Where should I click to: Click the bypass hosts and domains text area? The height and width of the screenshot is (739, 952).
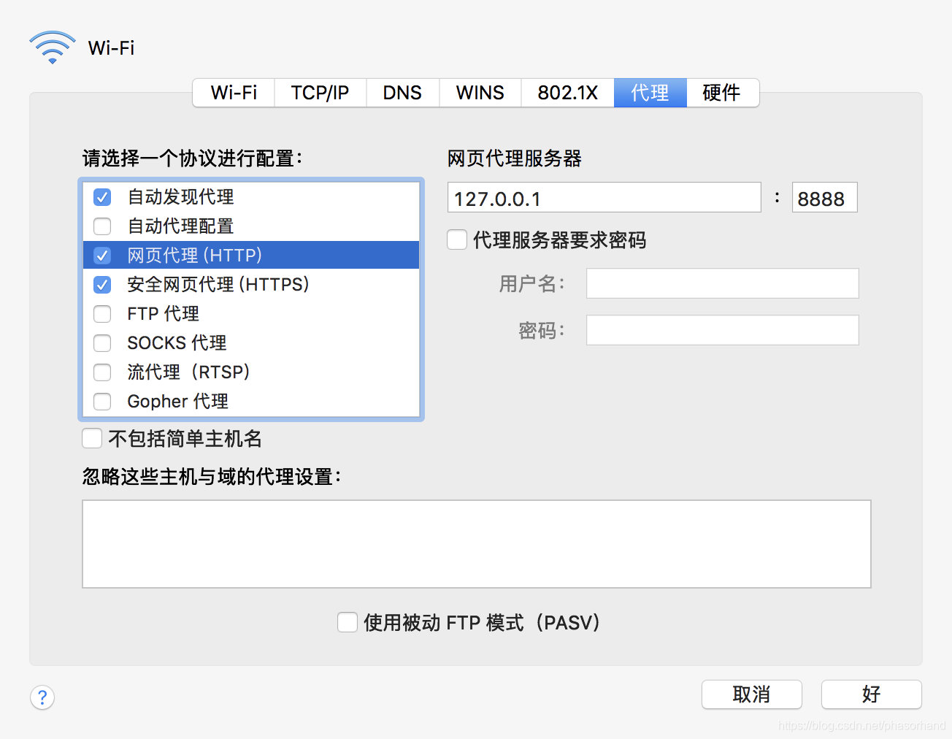477,544
